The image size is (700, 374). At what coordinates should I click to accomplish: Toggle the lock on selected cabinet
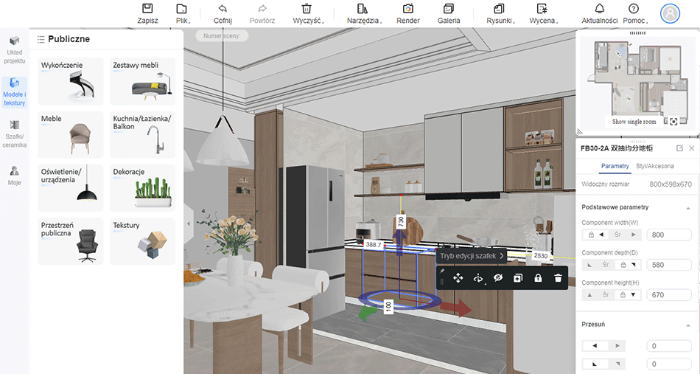coord(538,278)
